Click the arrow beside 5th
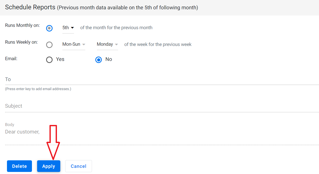The image size is (319, 174). click(72, 28)
